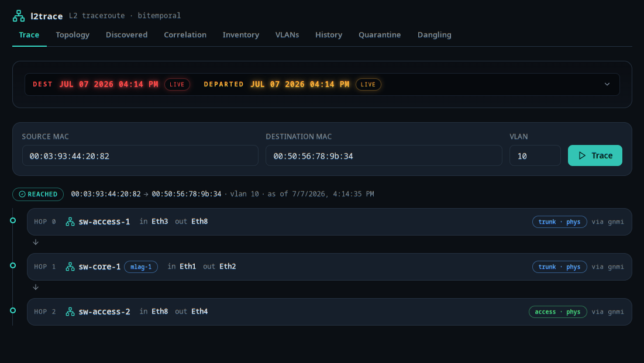The width and height of the screenshot is (644, 363).
Task: Click the play icon on the Trace button
Action: coord(582,155)
